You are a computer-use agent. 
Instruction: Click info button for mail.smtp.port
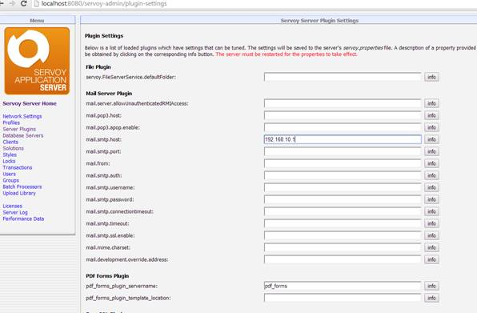tap(431, 151)
